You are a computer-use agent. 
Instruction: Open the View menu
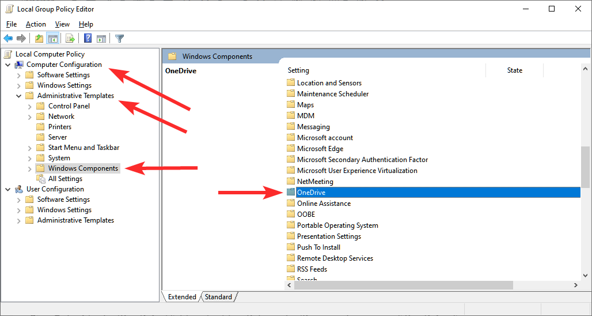62,24
